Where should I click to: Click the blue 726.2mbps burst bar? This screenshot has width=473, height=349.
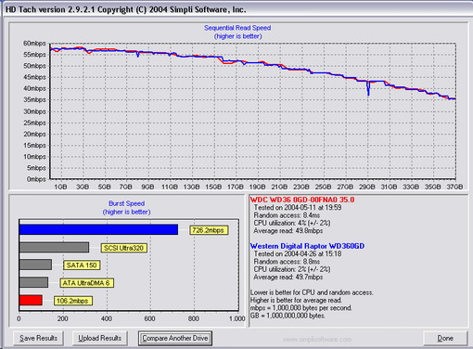(x=98, y=229)
